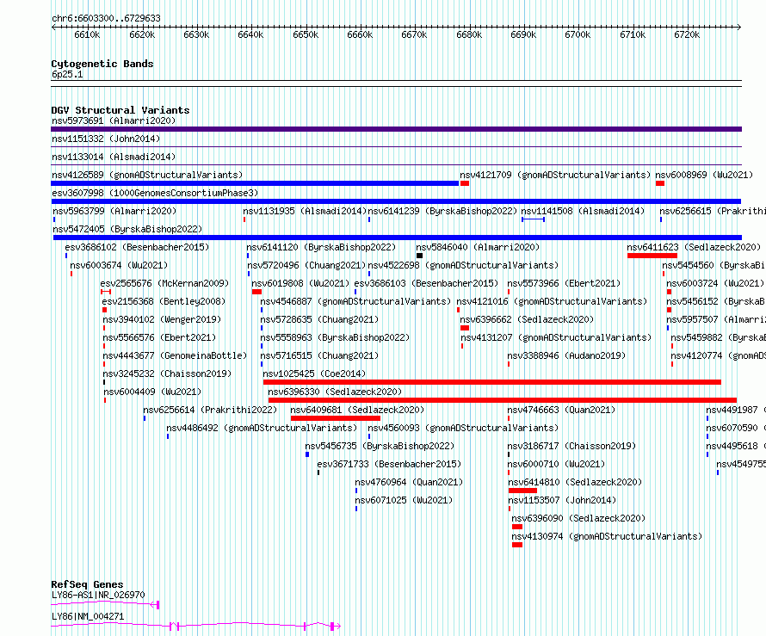Select the red nsv4121709 variant marker
This screenshot has width=766, height=636.
tap(465, 183)
